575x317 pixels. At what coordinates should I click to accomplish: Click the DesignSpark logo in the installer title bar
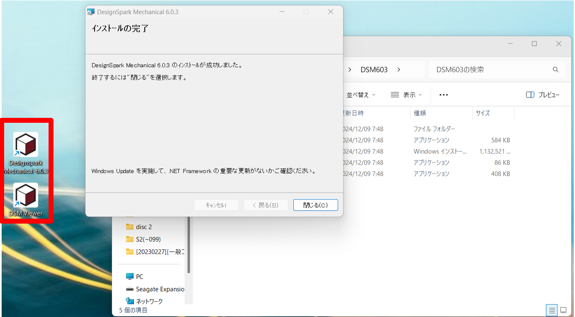90,12
